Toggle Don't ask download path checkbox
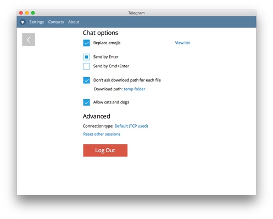This screenshot has height=219, width=273. (86, 80)
